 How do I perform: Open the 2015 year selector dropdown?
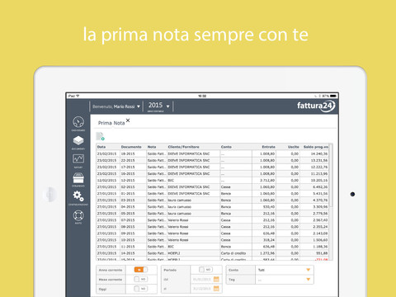coord(159,106)
